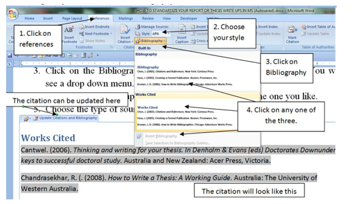Click Update Table in Table of Authorities
This screenshot has width=353, height=204.
(x=316, y=34)
